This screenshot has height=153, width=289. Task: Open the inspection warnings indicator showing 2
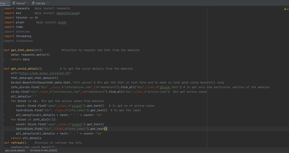click(286, 9)
